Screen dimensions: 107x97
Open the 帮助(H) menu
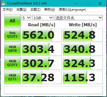[50, 9]
